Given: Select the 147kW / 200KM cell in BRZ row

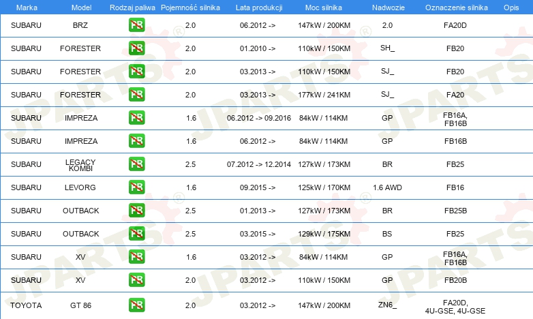Looking at the screenshot, I should pyautogui.click(x=324, y=25).
